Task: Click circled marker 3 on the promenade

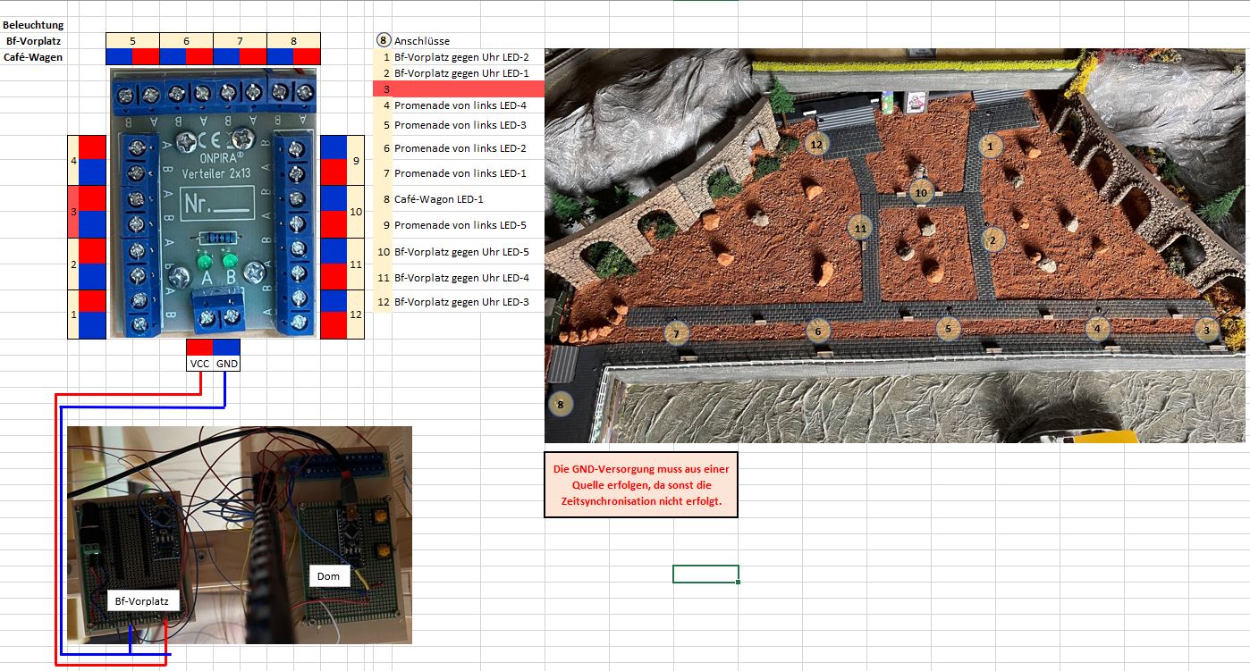Action: 1206,329
